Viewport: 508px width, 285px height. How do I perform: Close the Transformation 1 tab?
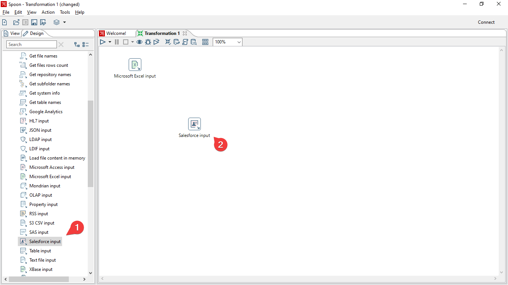click(x=185, y=33)
